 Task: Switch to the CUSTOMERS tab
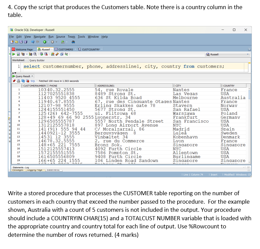coord(65,49)
